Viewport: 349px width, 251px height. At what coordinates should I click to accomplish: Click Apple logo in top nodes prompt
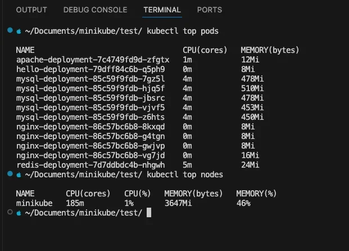19,175
